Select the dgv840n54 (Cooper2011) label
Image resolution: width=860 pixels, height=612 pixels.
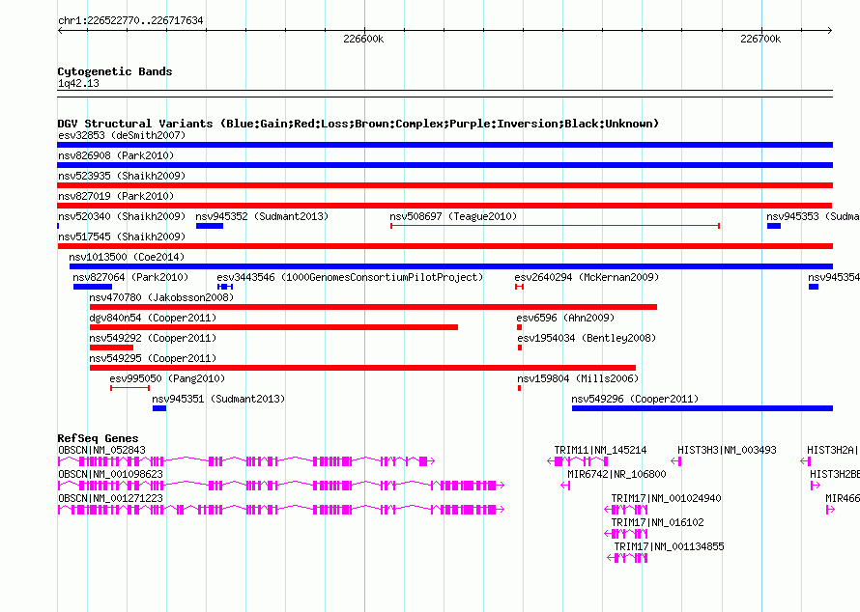tap(153, 318)
